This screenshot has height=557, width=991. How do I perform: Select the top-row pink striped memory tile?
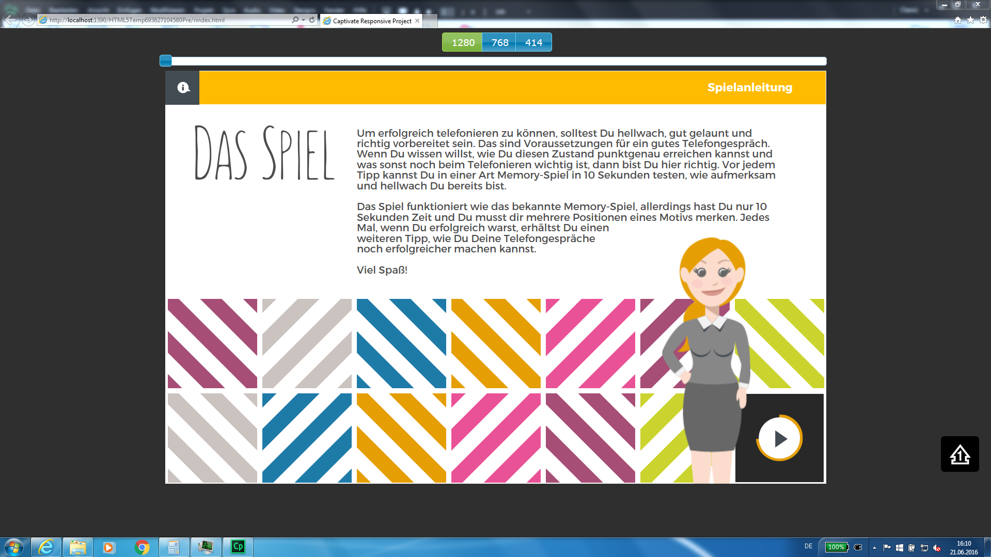(x=590, y=343)
